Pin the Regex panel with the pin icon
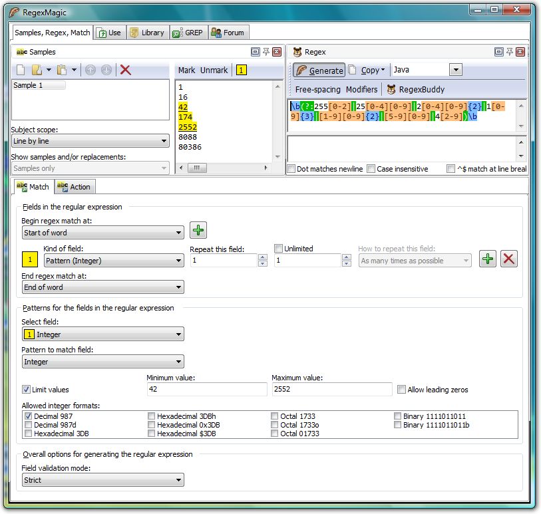 click(x=510, y=51)
